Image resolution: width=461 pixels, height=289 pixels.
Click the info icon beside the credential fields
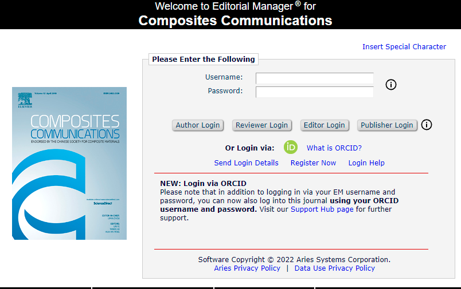coord(391,85)
